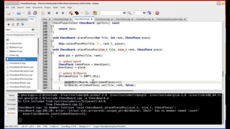Image resolution: width=230 pixels, height=129 pixels.
Task: Expand the directory path dropdown
Action: click(x=37, y=35)
